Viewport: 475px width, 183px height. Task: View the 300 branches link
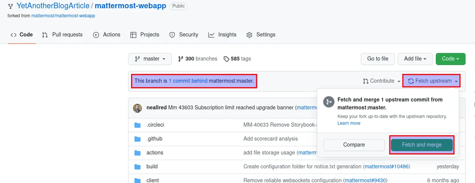pos(198,59)
